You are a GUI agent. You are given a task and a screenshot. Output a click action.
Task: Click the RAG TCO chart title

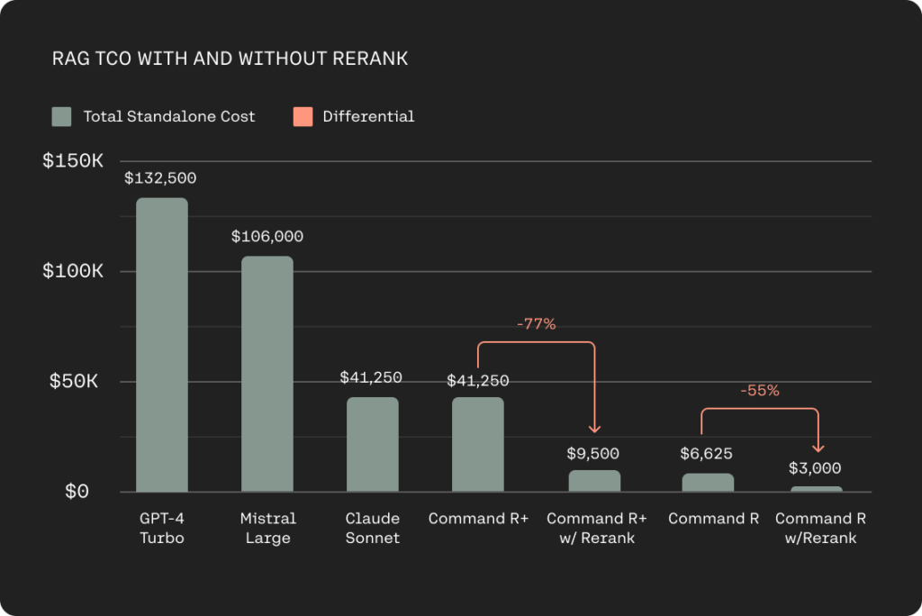pos(230,59)
